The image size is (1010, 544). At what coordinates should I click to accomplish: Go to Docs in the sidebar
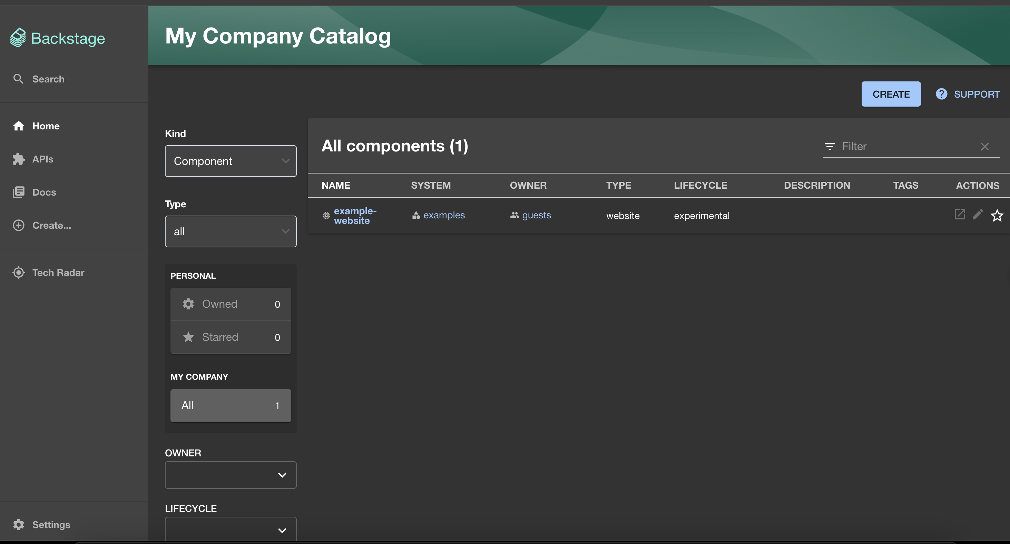pos(44,192)
